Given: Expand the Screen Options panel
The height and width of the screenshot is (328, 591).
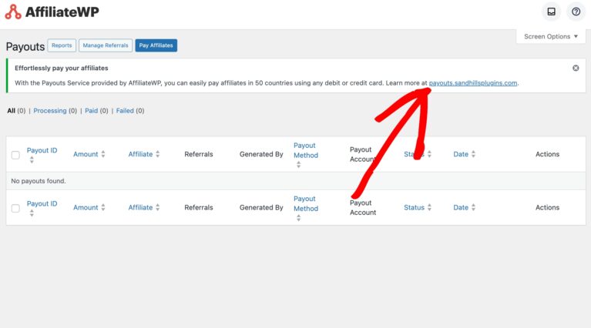Looking at the screenshot, I should tap(551, 36).
